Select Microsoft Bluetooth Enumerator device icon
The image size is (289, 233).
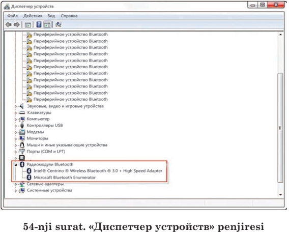pos(29,178)
